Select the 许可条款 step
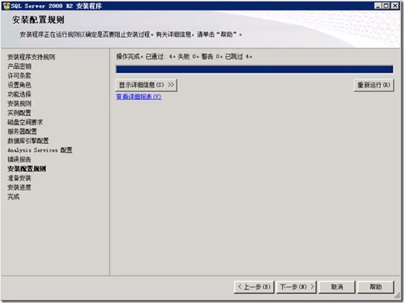404x303 pixels. pos(19,76)
